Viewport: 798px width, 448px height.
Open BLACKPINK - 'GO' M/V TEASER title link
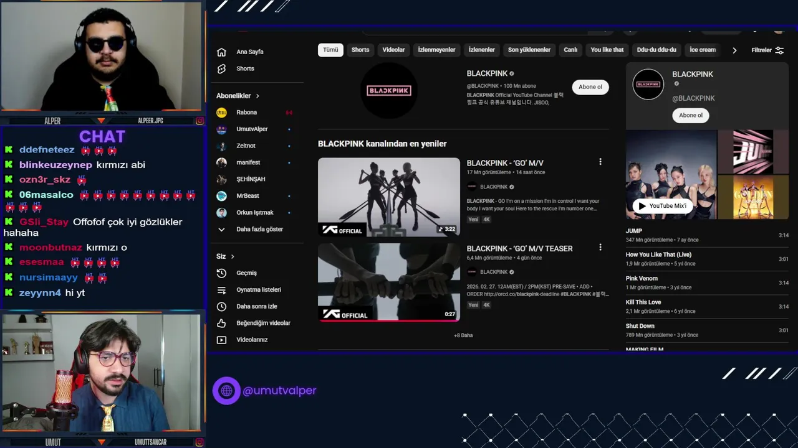click(519, 248)
